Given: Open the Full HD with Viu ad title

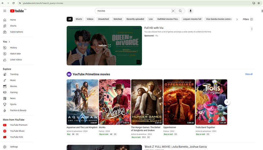Looking at the screenshot, I should pos(154,28).
